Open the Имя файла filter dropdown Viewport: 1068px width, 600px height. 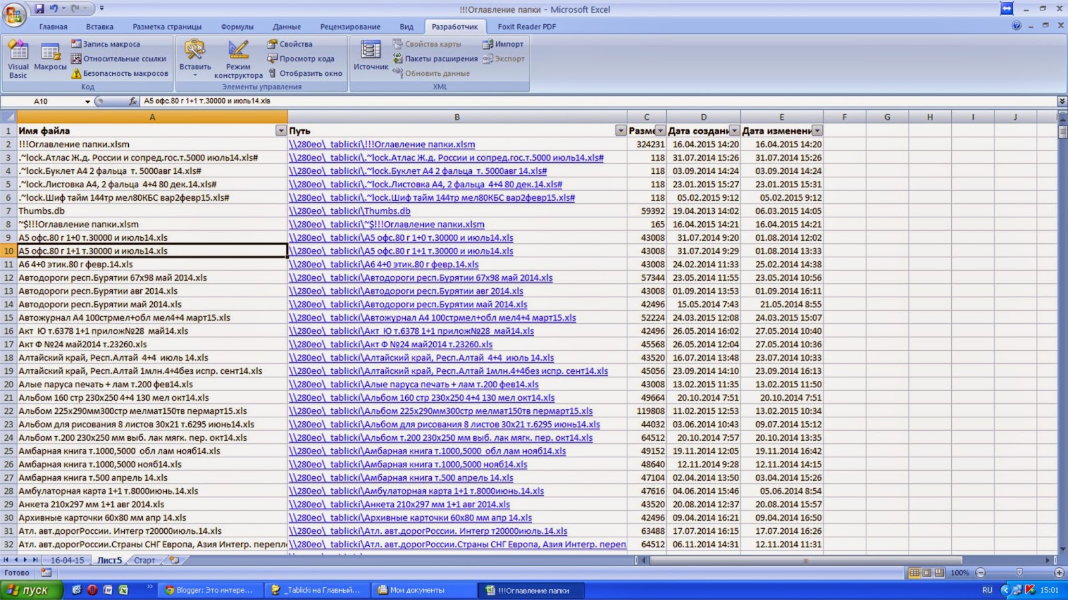click(281, 131)
